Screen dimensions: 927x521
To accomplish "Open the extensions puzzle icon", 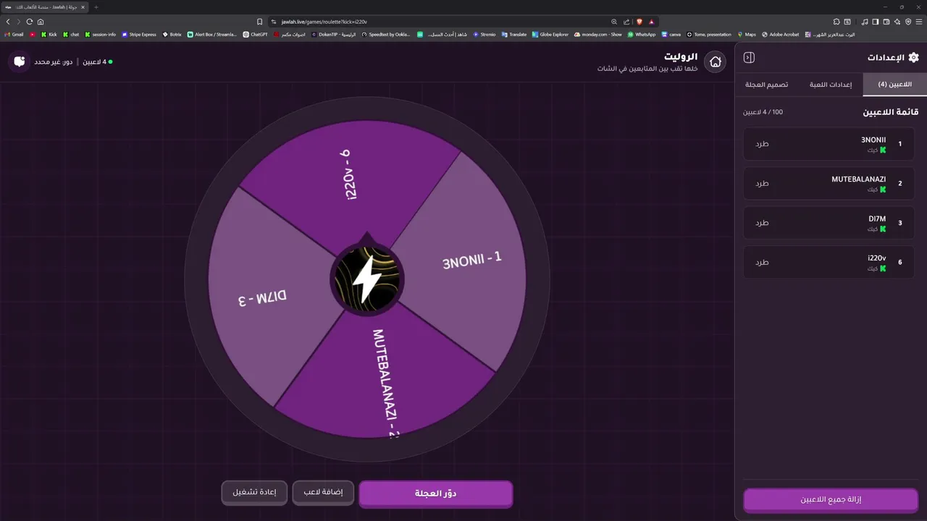I will 836,22.
